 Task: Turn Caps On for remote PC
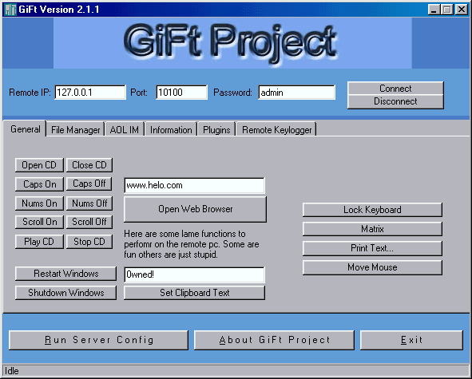tap(39, 184)
